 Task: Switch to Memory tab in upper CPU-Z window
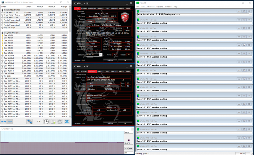pos(100,9)
